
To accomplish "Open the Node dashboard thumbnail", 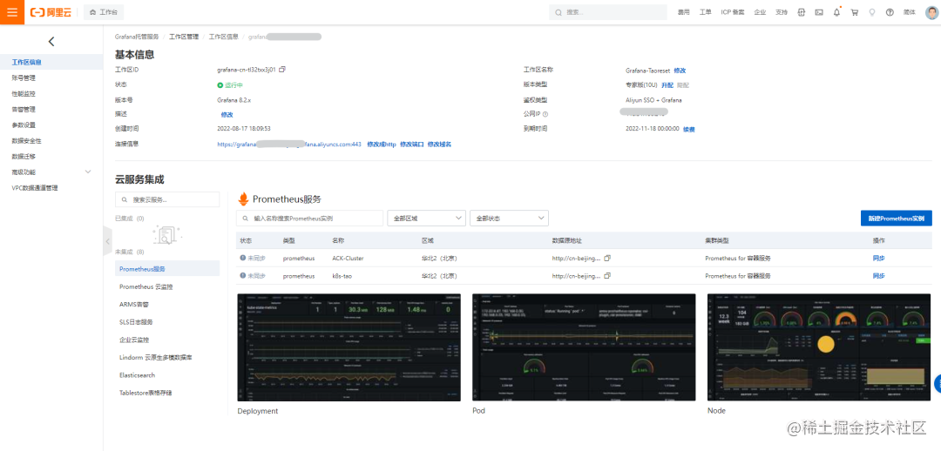I will coord(819,347).
